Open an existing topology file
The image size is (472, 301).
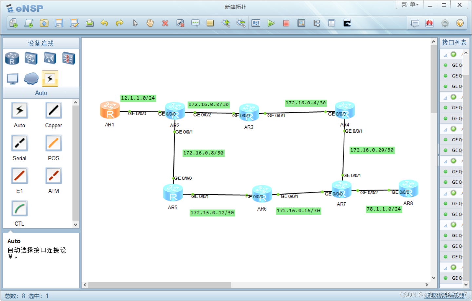coord(44,23)
